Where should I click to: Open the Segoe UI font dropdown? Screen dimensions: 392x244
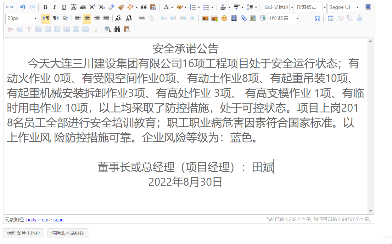pos(343,7)
